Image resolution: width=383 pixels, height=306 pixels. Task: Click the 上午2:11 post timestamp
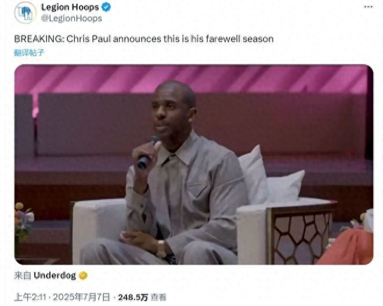point(30,297)
